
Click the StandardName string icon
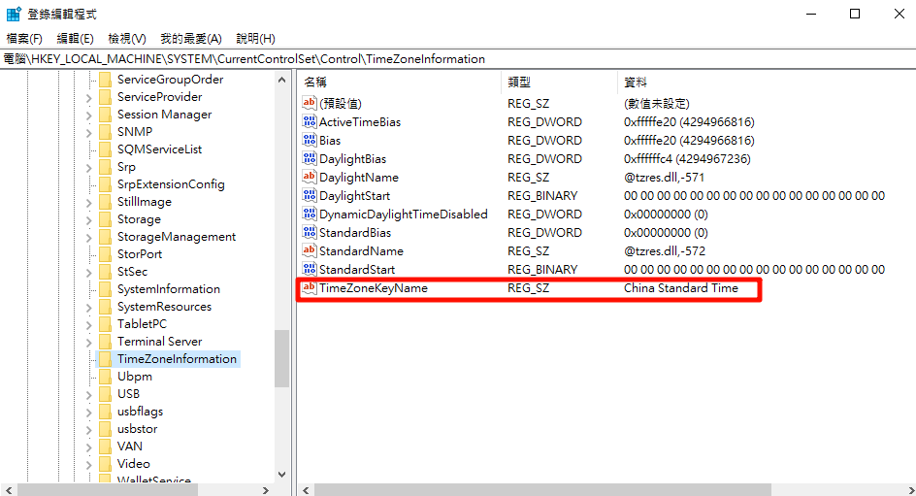click(310, 251)
